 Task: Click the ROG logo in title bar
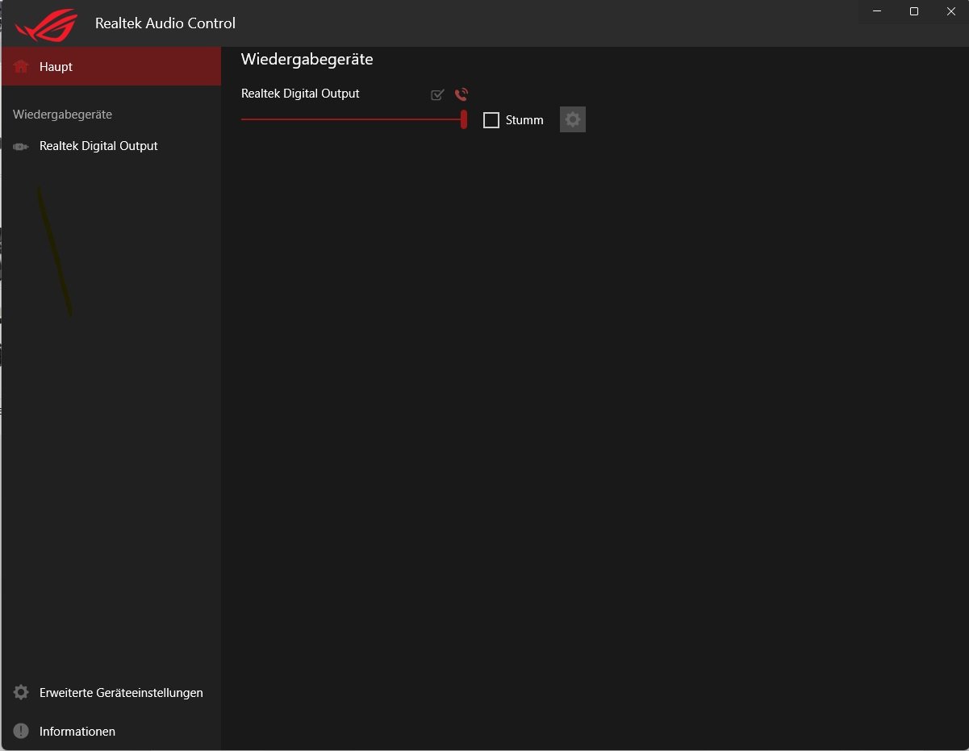tap(46, 24)
